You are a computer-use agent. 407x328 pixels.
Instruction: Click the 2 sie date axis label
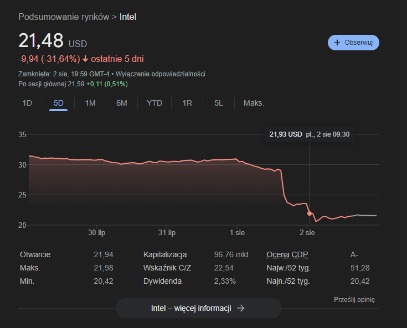(307, 232)
